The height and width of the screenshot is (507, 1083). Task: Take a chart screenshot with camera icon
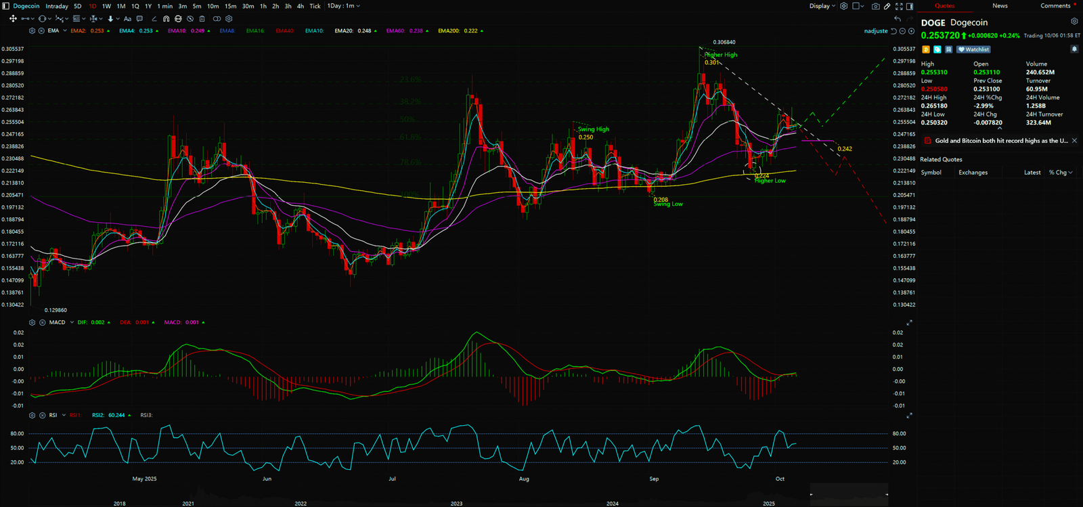pyautogui.click(x=875, y=6)
